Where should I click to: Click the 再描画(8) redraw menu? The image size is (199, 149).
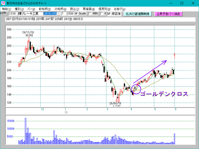(x=89, y=9)
